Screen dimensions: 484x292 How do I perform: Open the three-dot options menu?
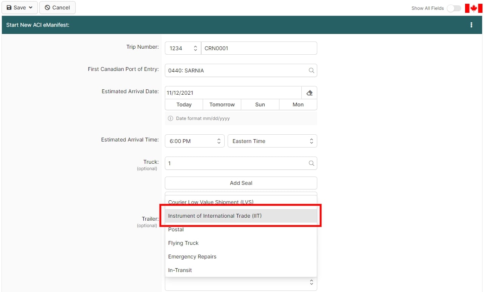click(471, 25)
